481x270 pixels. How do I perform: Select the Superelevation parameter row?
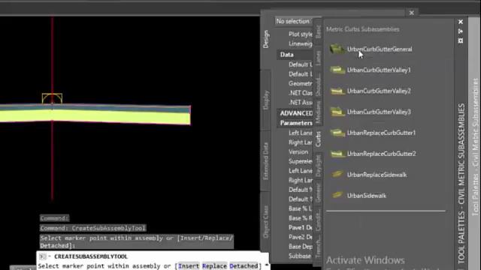coord(300,161)
